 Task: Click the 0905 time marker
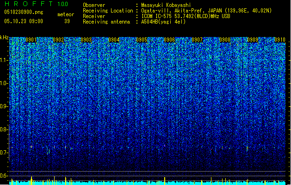tap(142, 40)
